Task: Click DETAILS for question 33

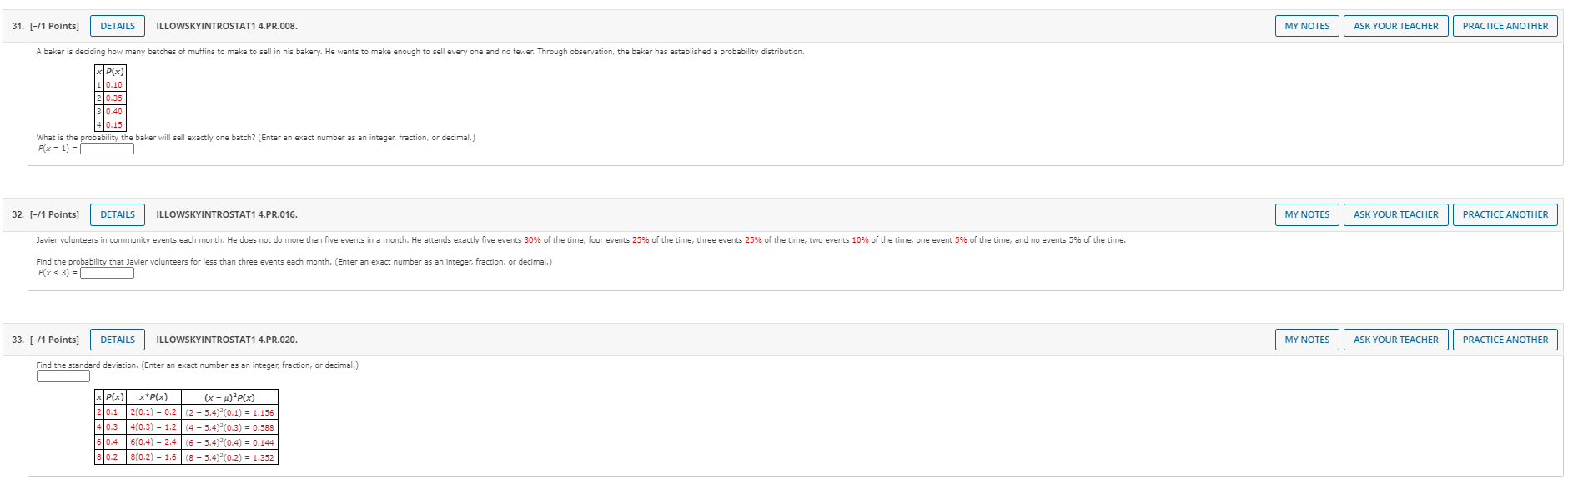Action: pos(117,340)
